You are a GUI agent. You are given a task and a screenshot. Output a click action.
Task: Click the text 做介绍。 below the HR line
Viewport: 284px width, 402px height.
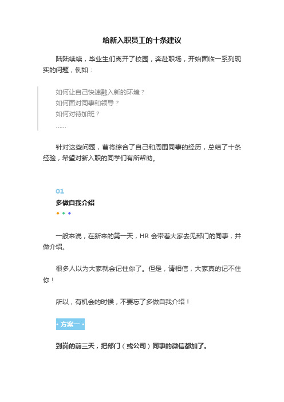[x=54, y=247]
